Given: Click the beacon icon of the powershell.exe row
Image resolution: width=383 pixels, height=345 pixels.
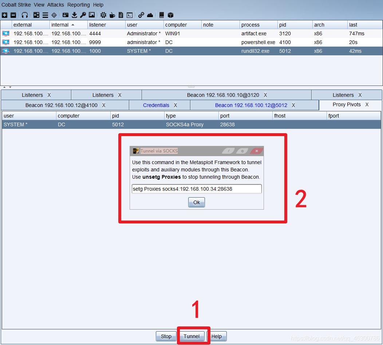Looking at the screenshot, I should point(6,42).
